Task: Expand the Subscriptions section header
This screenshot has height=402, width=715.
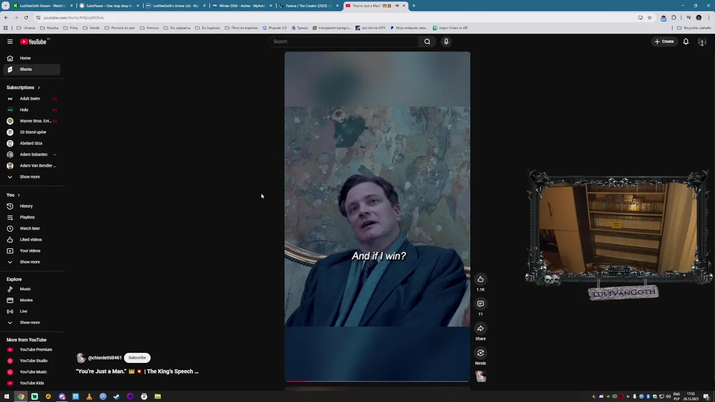Action: click(x=23, y=88)
